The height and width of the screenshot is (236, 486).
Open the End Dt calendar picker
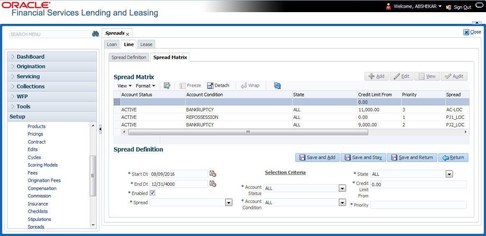pyautogui.click(x=213, y=184)
